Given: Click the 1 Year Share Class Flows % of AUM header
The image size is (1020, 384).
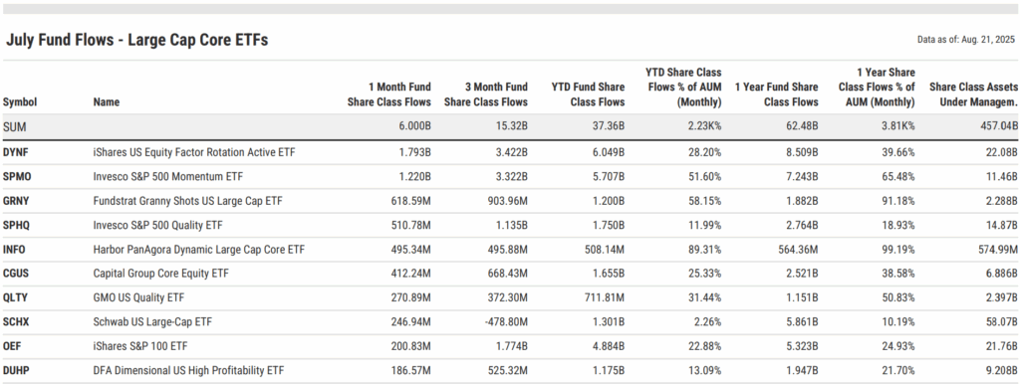Looking at the screenshot, I should [877, 88].
